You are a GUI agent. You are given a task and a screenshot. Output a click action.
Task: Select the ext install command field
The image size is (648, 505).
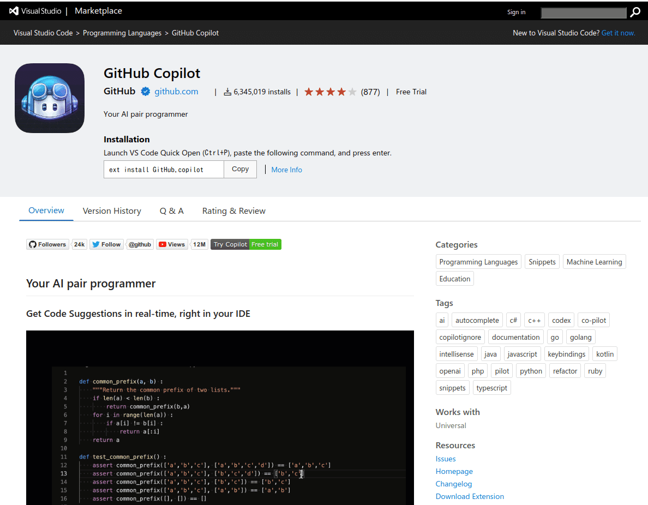point(164,170)
